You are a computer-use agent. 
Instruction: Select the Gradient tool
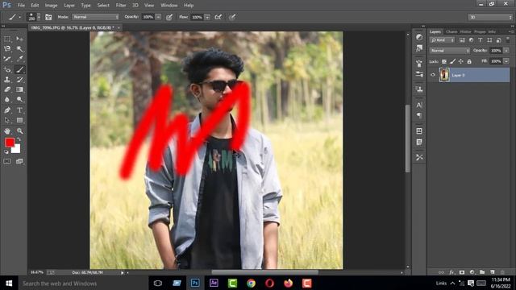click(19, 89)
